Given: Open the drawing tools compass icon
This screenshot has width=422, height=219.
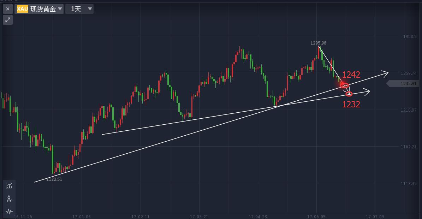Looking at the screenshot, I should [x=9, y=199].
